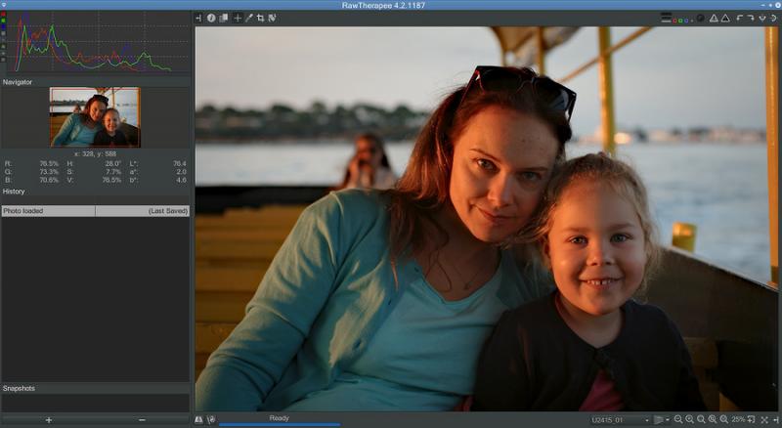The width and height of the screenshot is (782, 428).
Task: Rotate the image right
Action: coord(750,18)
